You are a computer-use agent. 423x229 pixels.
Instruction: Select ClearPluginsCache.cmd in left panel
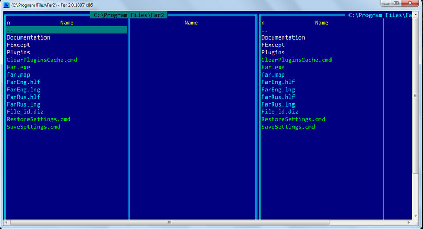click(x=42, y=60)
